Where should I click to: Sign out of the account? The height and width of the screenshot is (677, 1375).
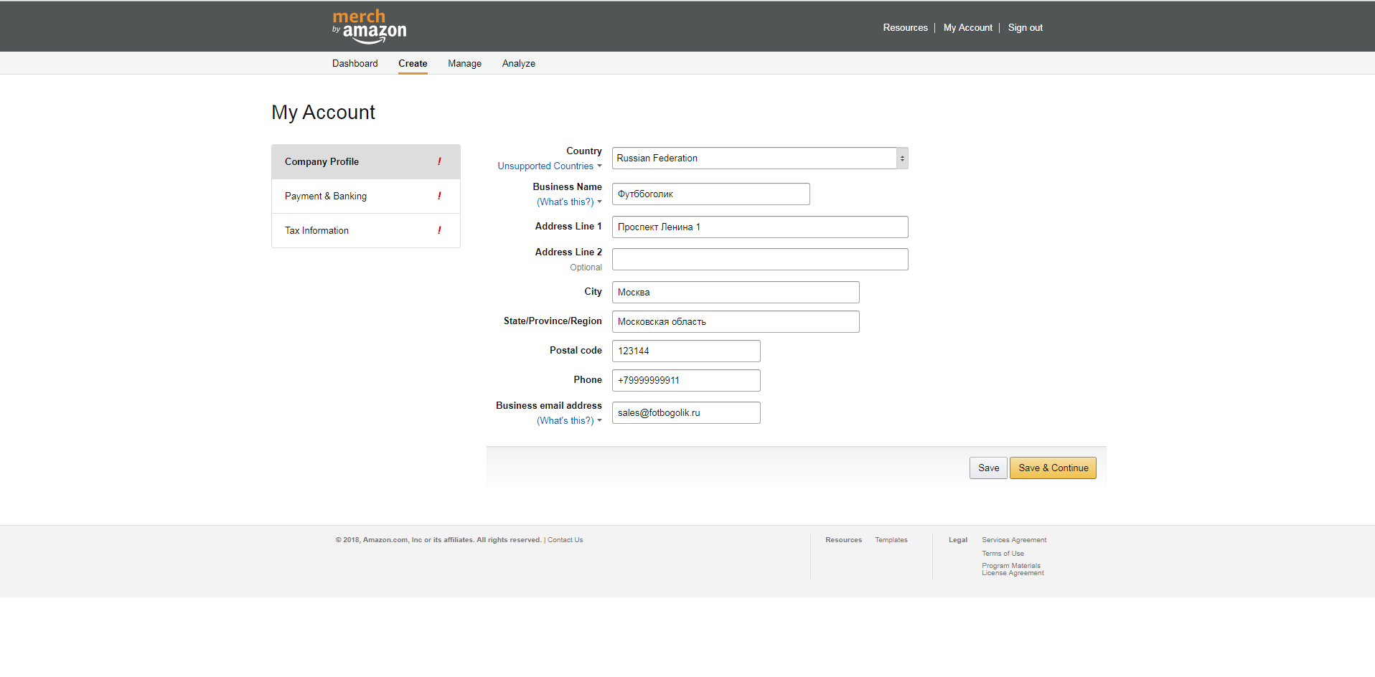tap(1025, 27)
